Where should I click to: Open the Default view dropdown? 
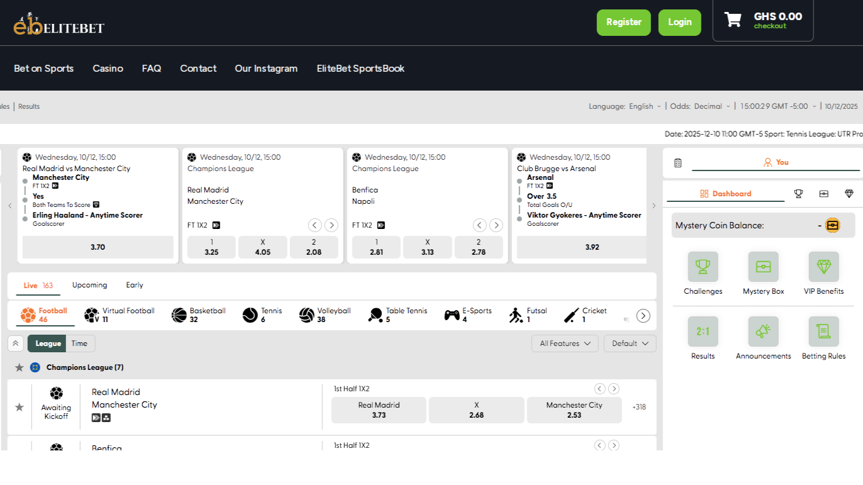[x=630, y=343]
